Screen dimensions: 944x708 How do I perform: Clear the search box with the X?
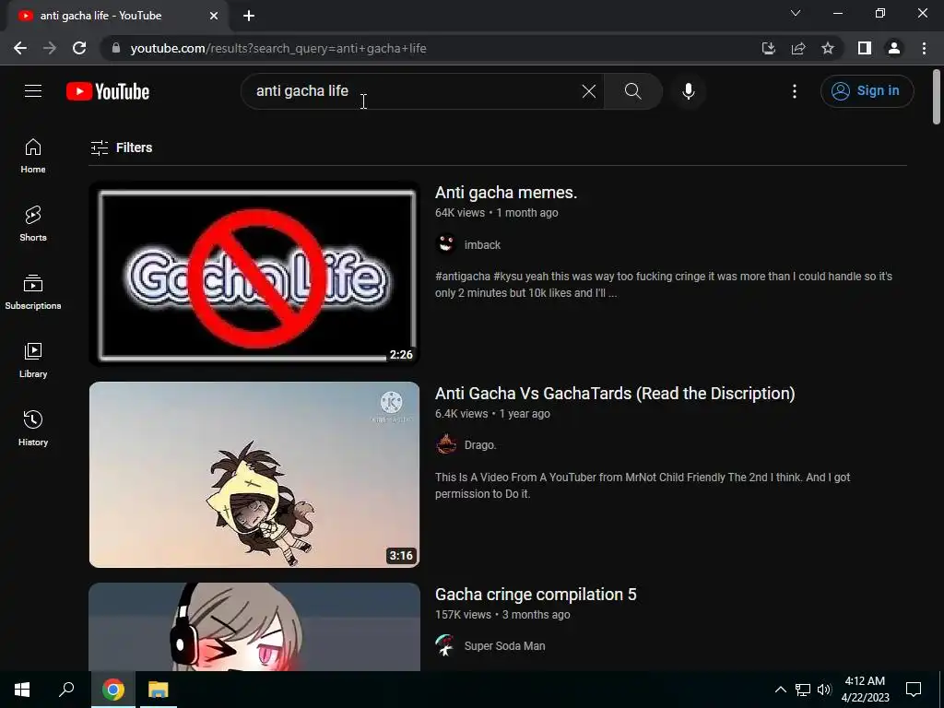tap(589, 91)
